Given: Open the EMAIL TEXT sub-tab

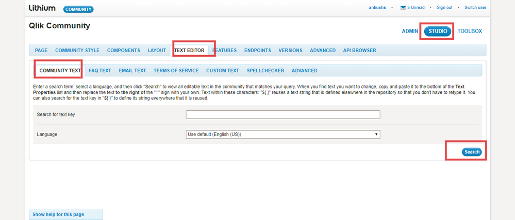Looking at the screenshot, I should (132, 71).
